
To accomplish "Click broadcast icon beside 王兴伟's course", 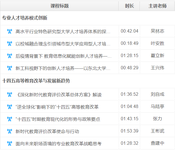I will [x=9, y=68].
